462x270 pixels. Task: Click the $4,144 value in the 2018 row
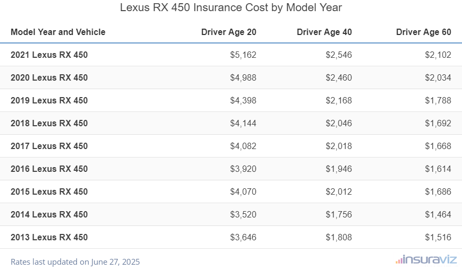pos(243,123)
